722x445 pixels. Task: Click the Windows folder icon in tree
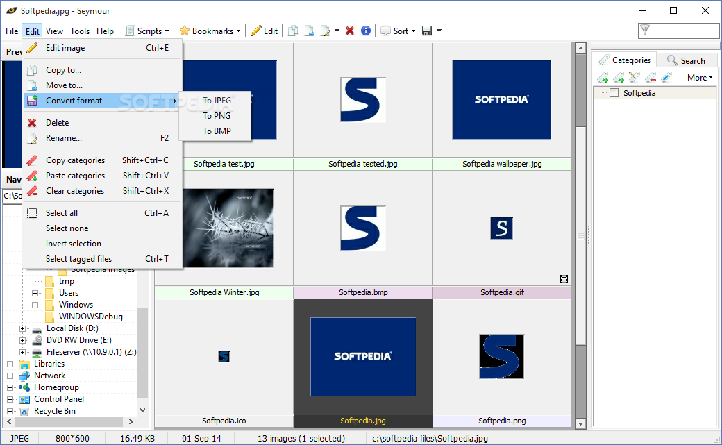(x=50, y=305)
